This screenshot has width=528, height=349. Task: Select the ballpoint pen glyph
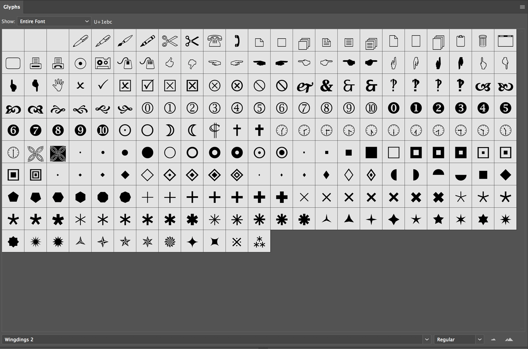point(81,41)
